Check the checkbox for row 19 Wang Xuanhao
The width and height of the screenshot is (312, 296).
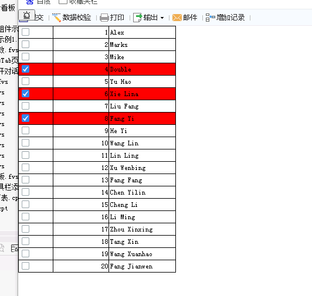click(25, 254)
